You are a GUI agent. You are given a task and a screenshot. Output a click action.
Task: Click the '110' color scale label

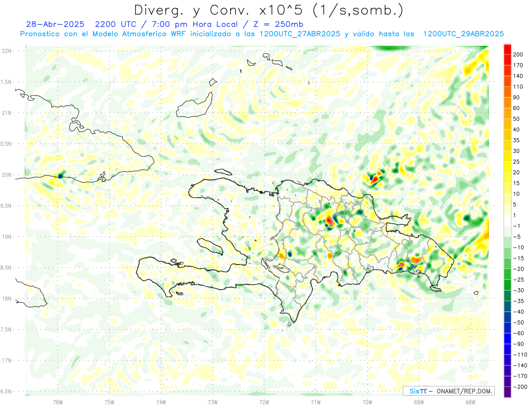click(518, 87)
